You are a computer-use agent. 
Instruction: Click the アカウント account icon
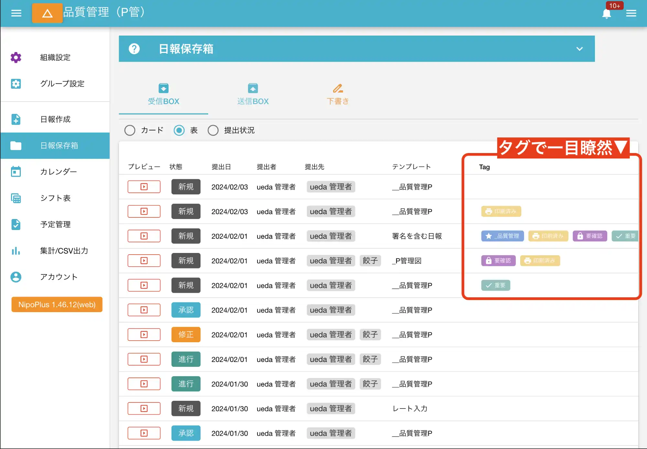click(x=16, y=277)
